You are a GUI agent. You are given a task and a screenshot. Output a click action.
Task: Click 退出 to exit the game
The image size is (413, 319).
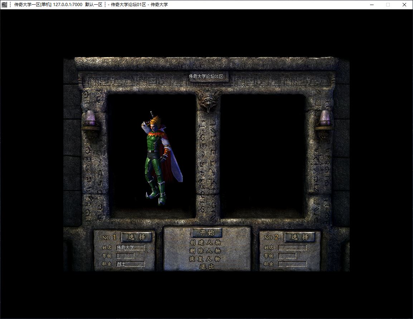207,267
